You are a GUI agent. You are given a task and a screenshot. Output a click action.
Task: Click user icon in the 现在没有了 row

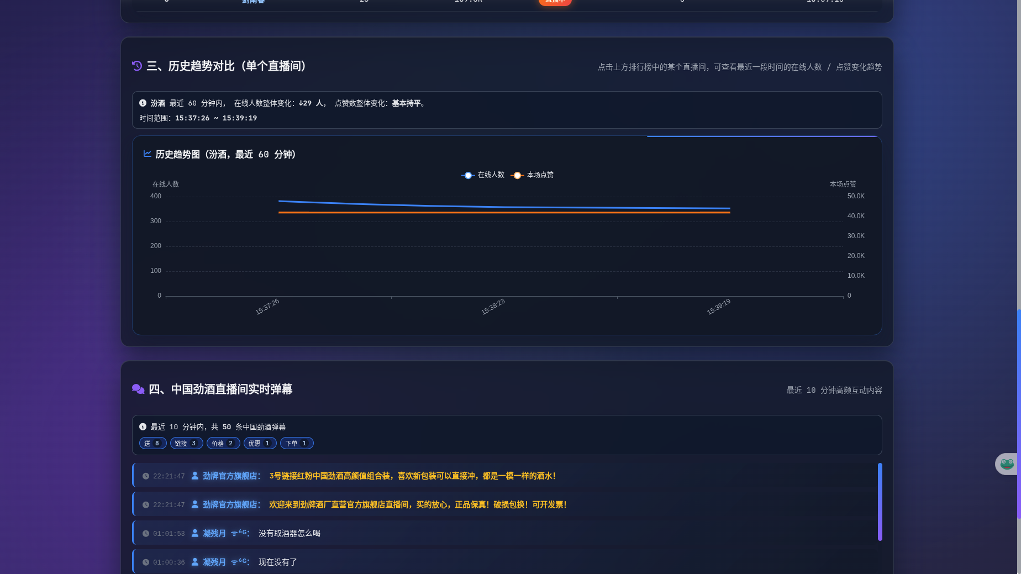click(x=195, y=562)
